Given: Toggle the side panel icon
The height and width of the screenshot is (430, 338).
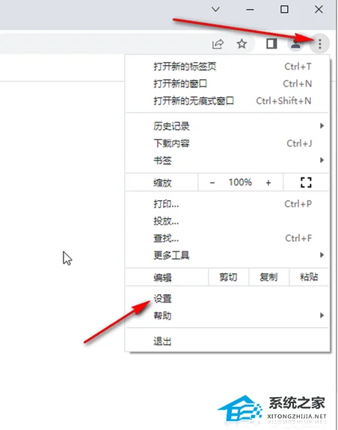Looking at the screenshot, I should coord(271,43).
